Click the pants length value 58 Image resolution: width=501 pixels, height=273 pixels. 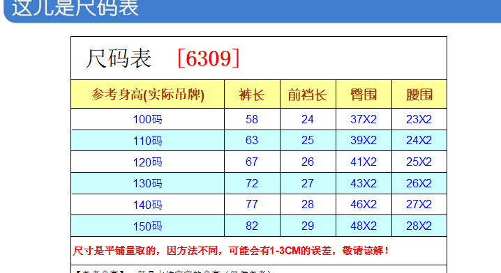(252, 119)
